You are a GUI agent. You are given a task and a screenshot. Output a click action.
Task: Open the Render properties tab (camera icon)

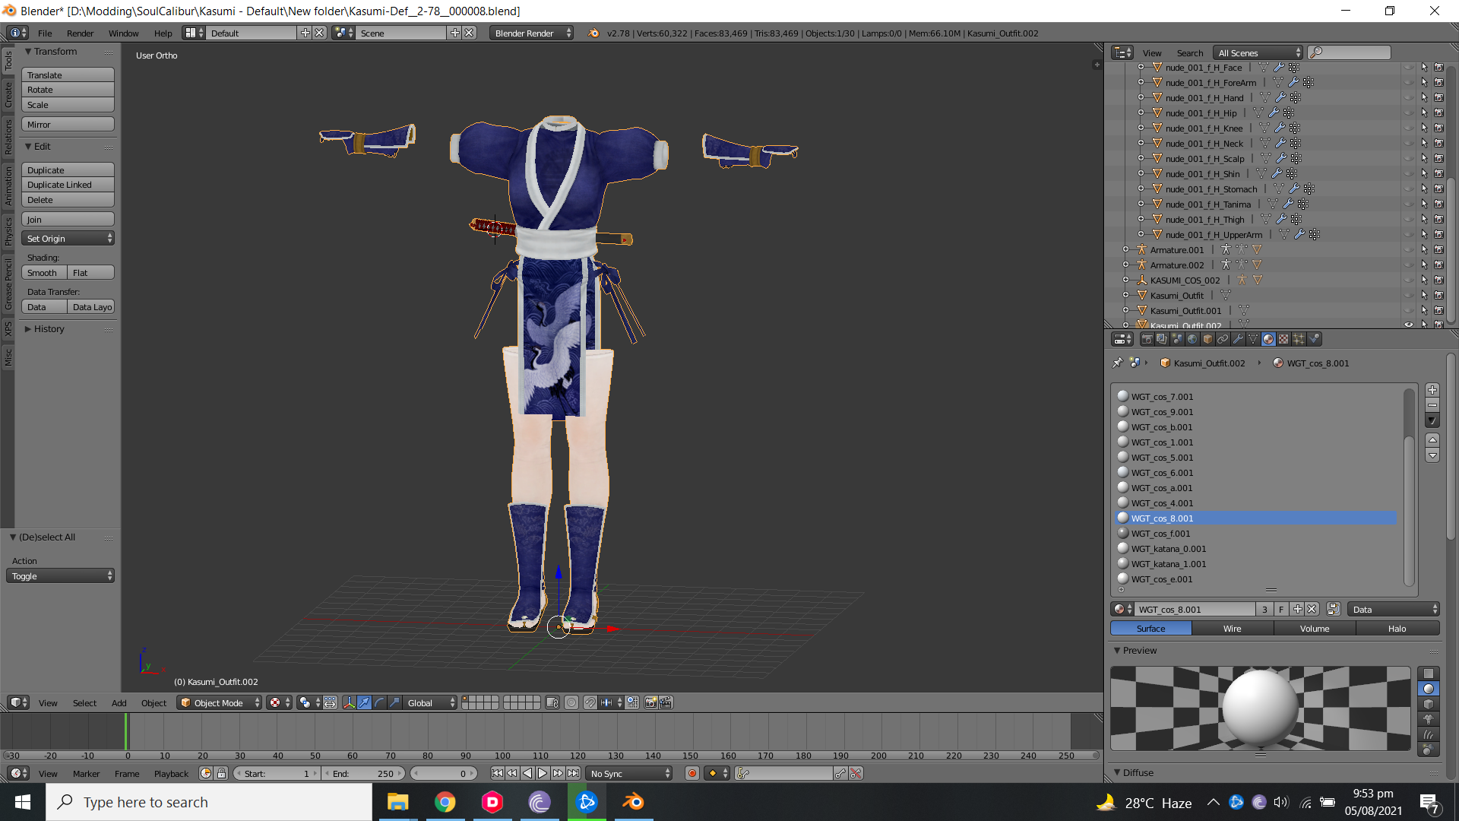1147,340
